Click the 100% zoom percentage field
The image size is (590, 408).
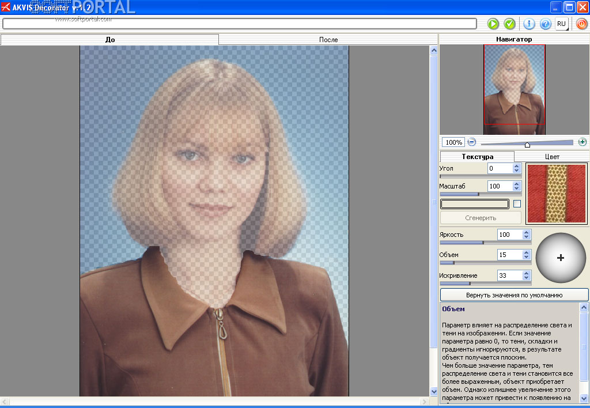453,142
